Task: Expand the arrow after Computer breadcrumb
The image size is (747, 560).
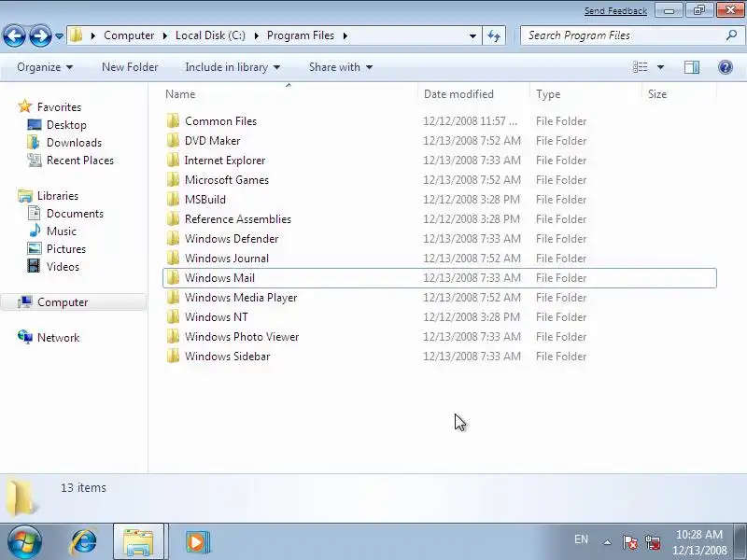Action: tap(165, 35)
